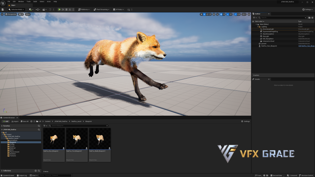Viewport: 315px width, 177px height.
Task: Collapse the Lighting folder in Outliner
Action: 258,27
